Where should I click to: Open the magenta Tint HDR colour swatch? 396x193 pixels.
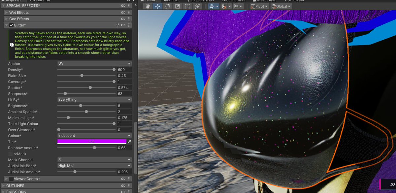coord(92,142)
